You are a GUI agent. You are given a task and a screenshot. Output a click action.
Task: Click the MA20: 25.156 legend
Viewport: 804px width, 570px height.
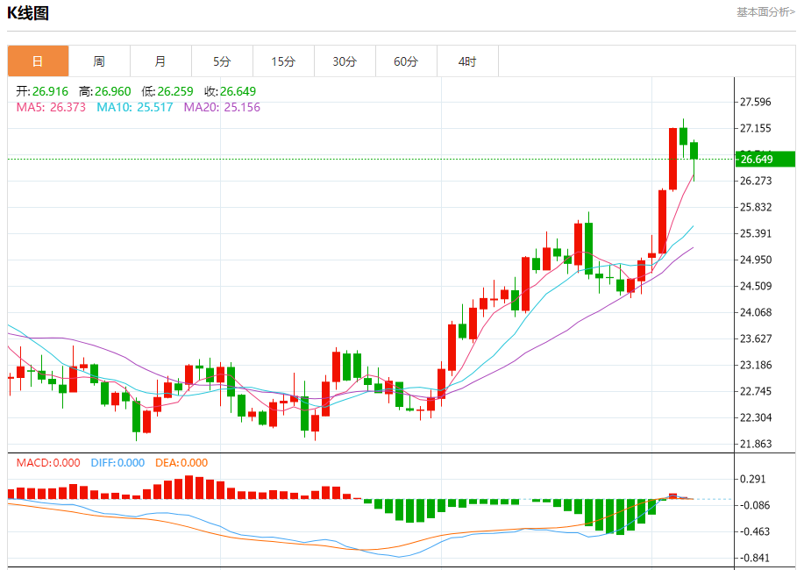coord(222,107)
